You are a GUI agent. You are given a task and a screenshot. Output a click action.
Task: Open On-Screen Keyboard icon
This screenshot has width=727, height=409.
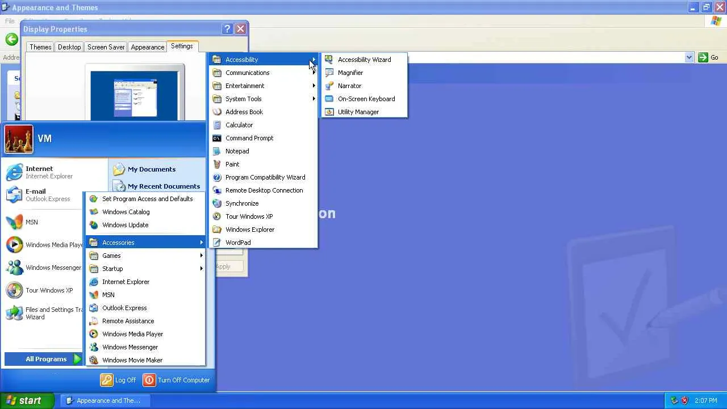(329, 99)
